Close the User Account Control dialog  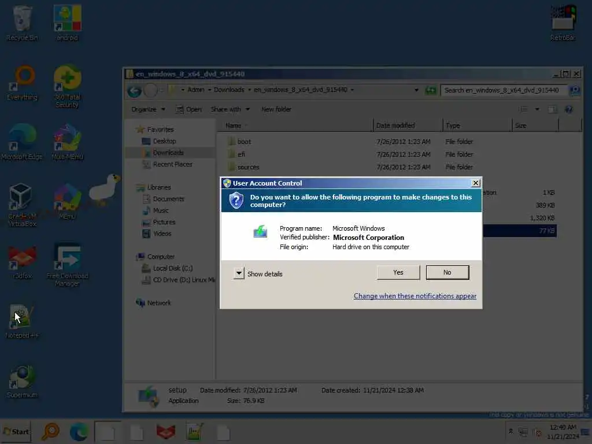coord(476,183)
